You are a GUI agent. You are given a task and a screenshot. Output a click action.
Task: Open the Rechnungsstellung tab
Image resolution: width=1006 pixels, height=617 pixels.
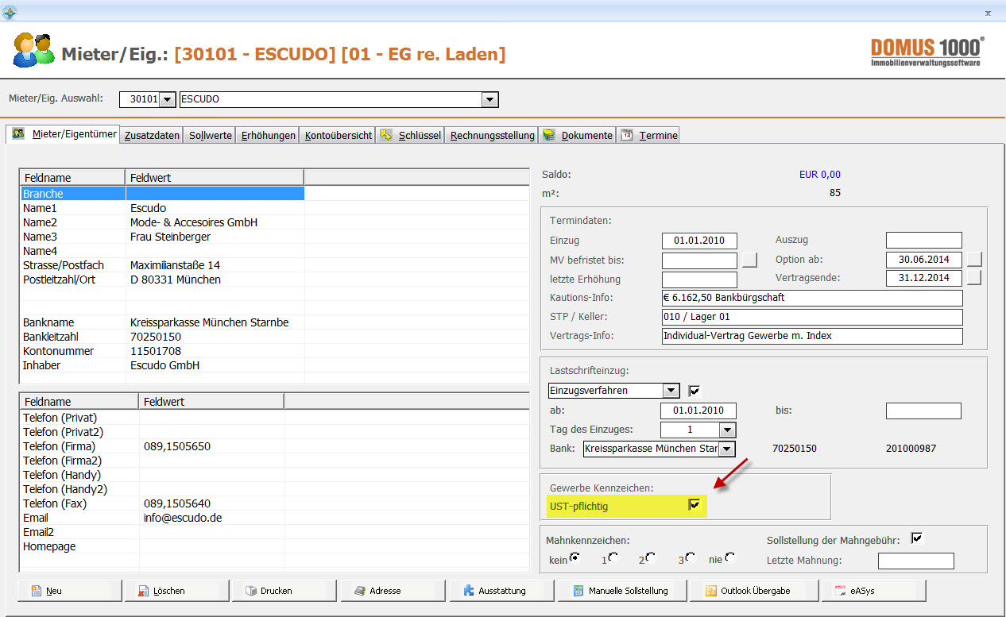click(492, 136)
